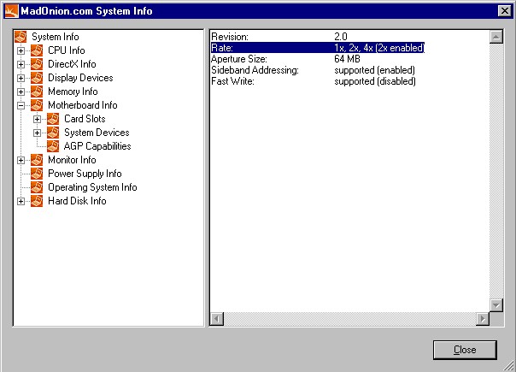Image resolution: width=516 pixels, height=372 pixels.
Task: Click the System Info root node icon
Action: coord(21,37)
